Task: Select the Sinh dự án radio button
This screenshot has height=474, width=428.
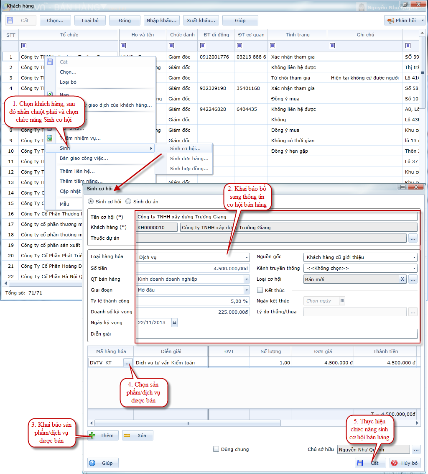Action: pos(129,202)
